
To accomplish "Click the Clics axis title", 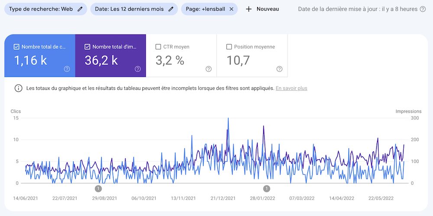I will click(x=16, y=111).
